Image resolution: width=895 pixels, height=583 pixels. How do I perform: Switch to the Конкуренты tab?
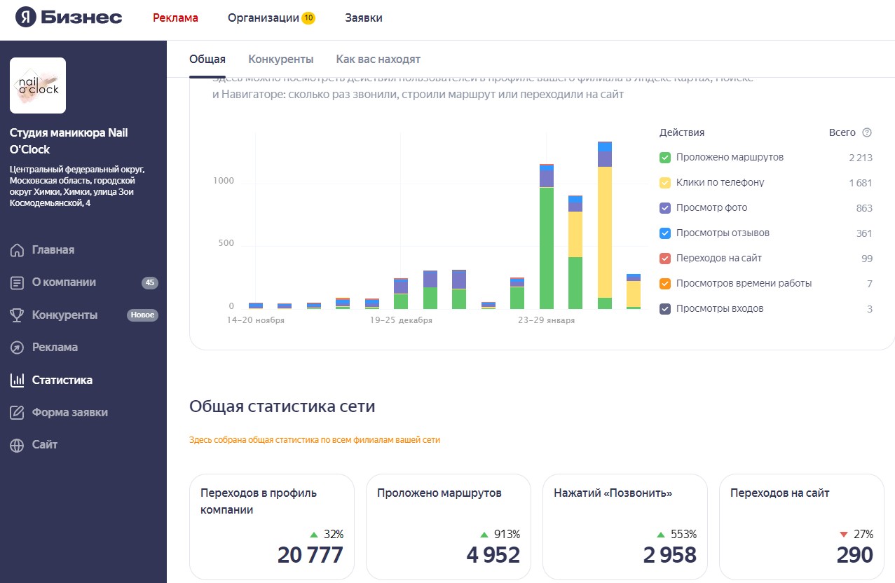pos(280,60)
